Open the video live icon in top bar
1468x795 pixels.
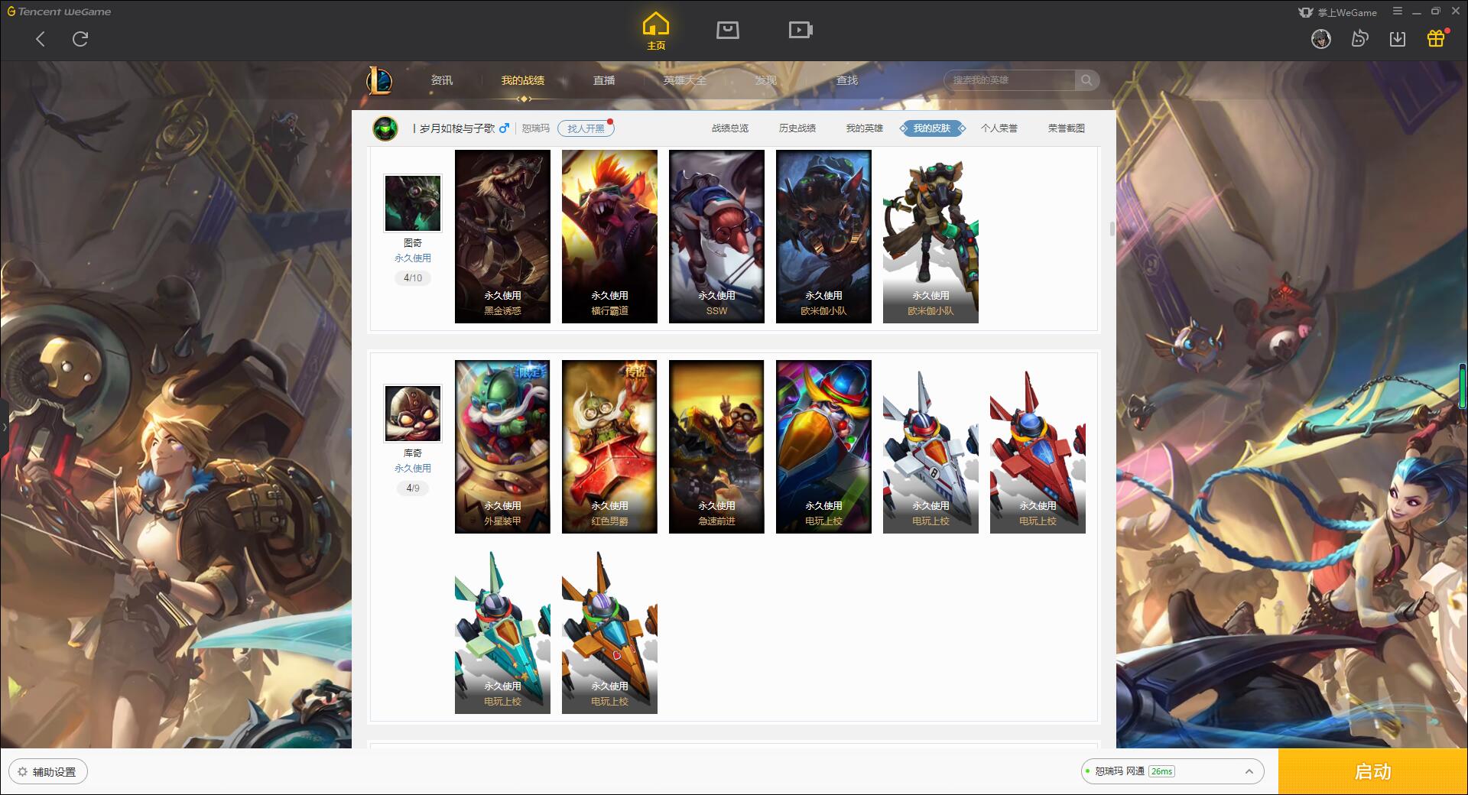point(801,30)
